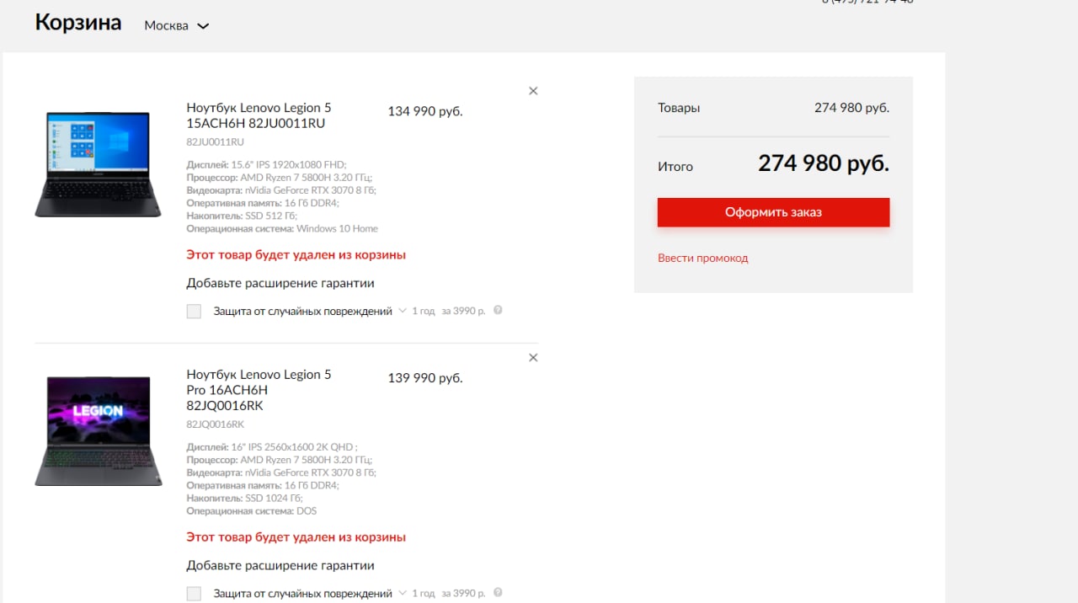This screenshot has width=1078, height=603.
Task: Click the 16" IPS 2560x1600 2K QHD display spec
Action: coord(272,447)
